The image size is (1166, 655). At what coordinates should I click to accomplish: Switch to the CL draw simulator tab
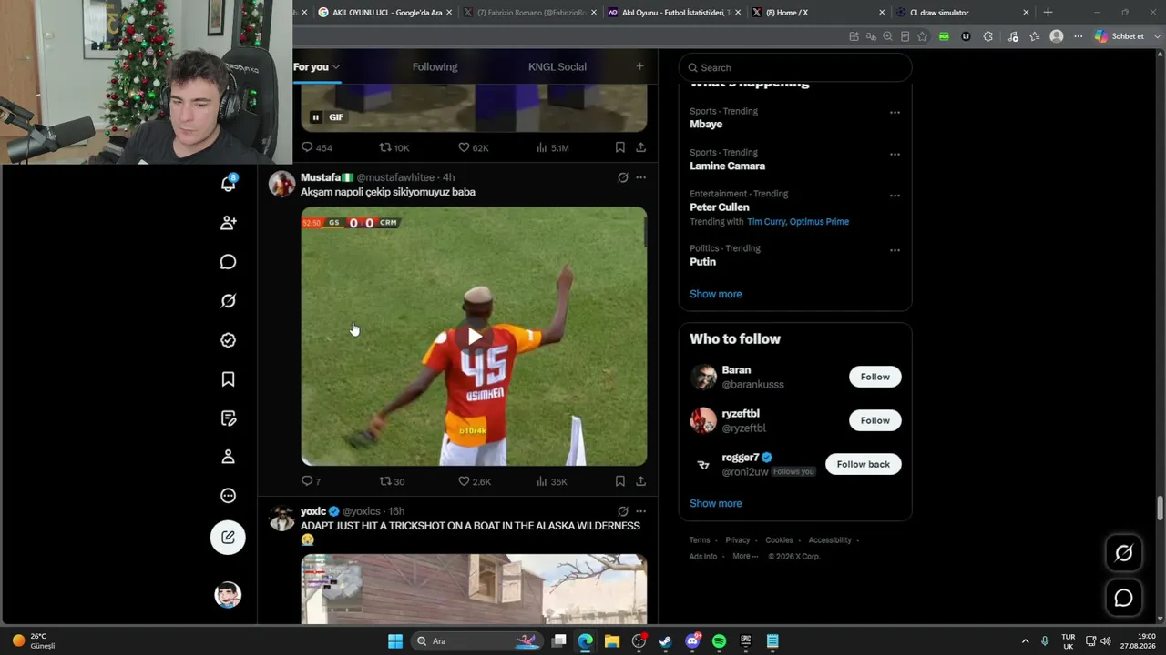[x=962, y=13]
